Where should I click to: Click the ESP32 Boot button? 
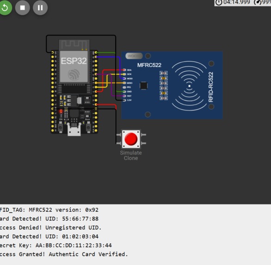(x=88, y=127)
